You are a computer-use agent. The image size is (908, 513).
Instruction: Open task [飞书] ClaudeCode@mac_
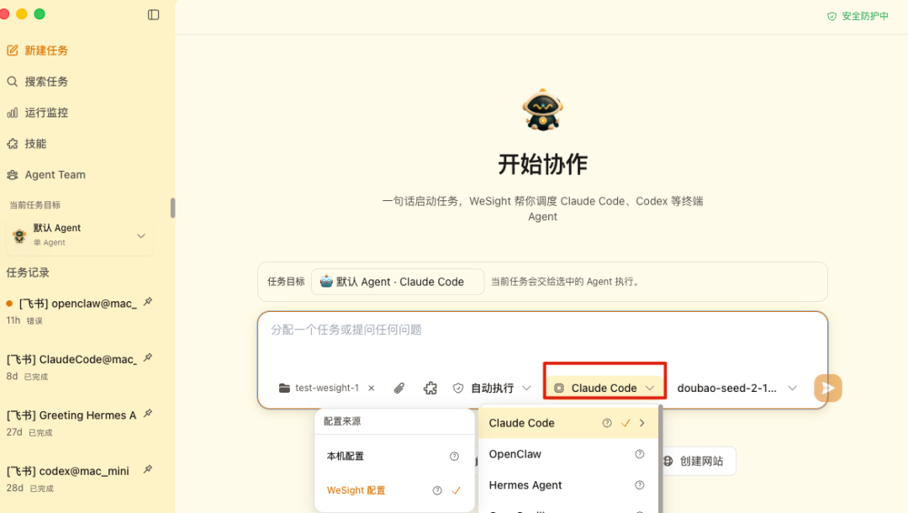click(x=71, y=360)
